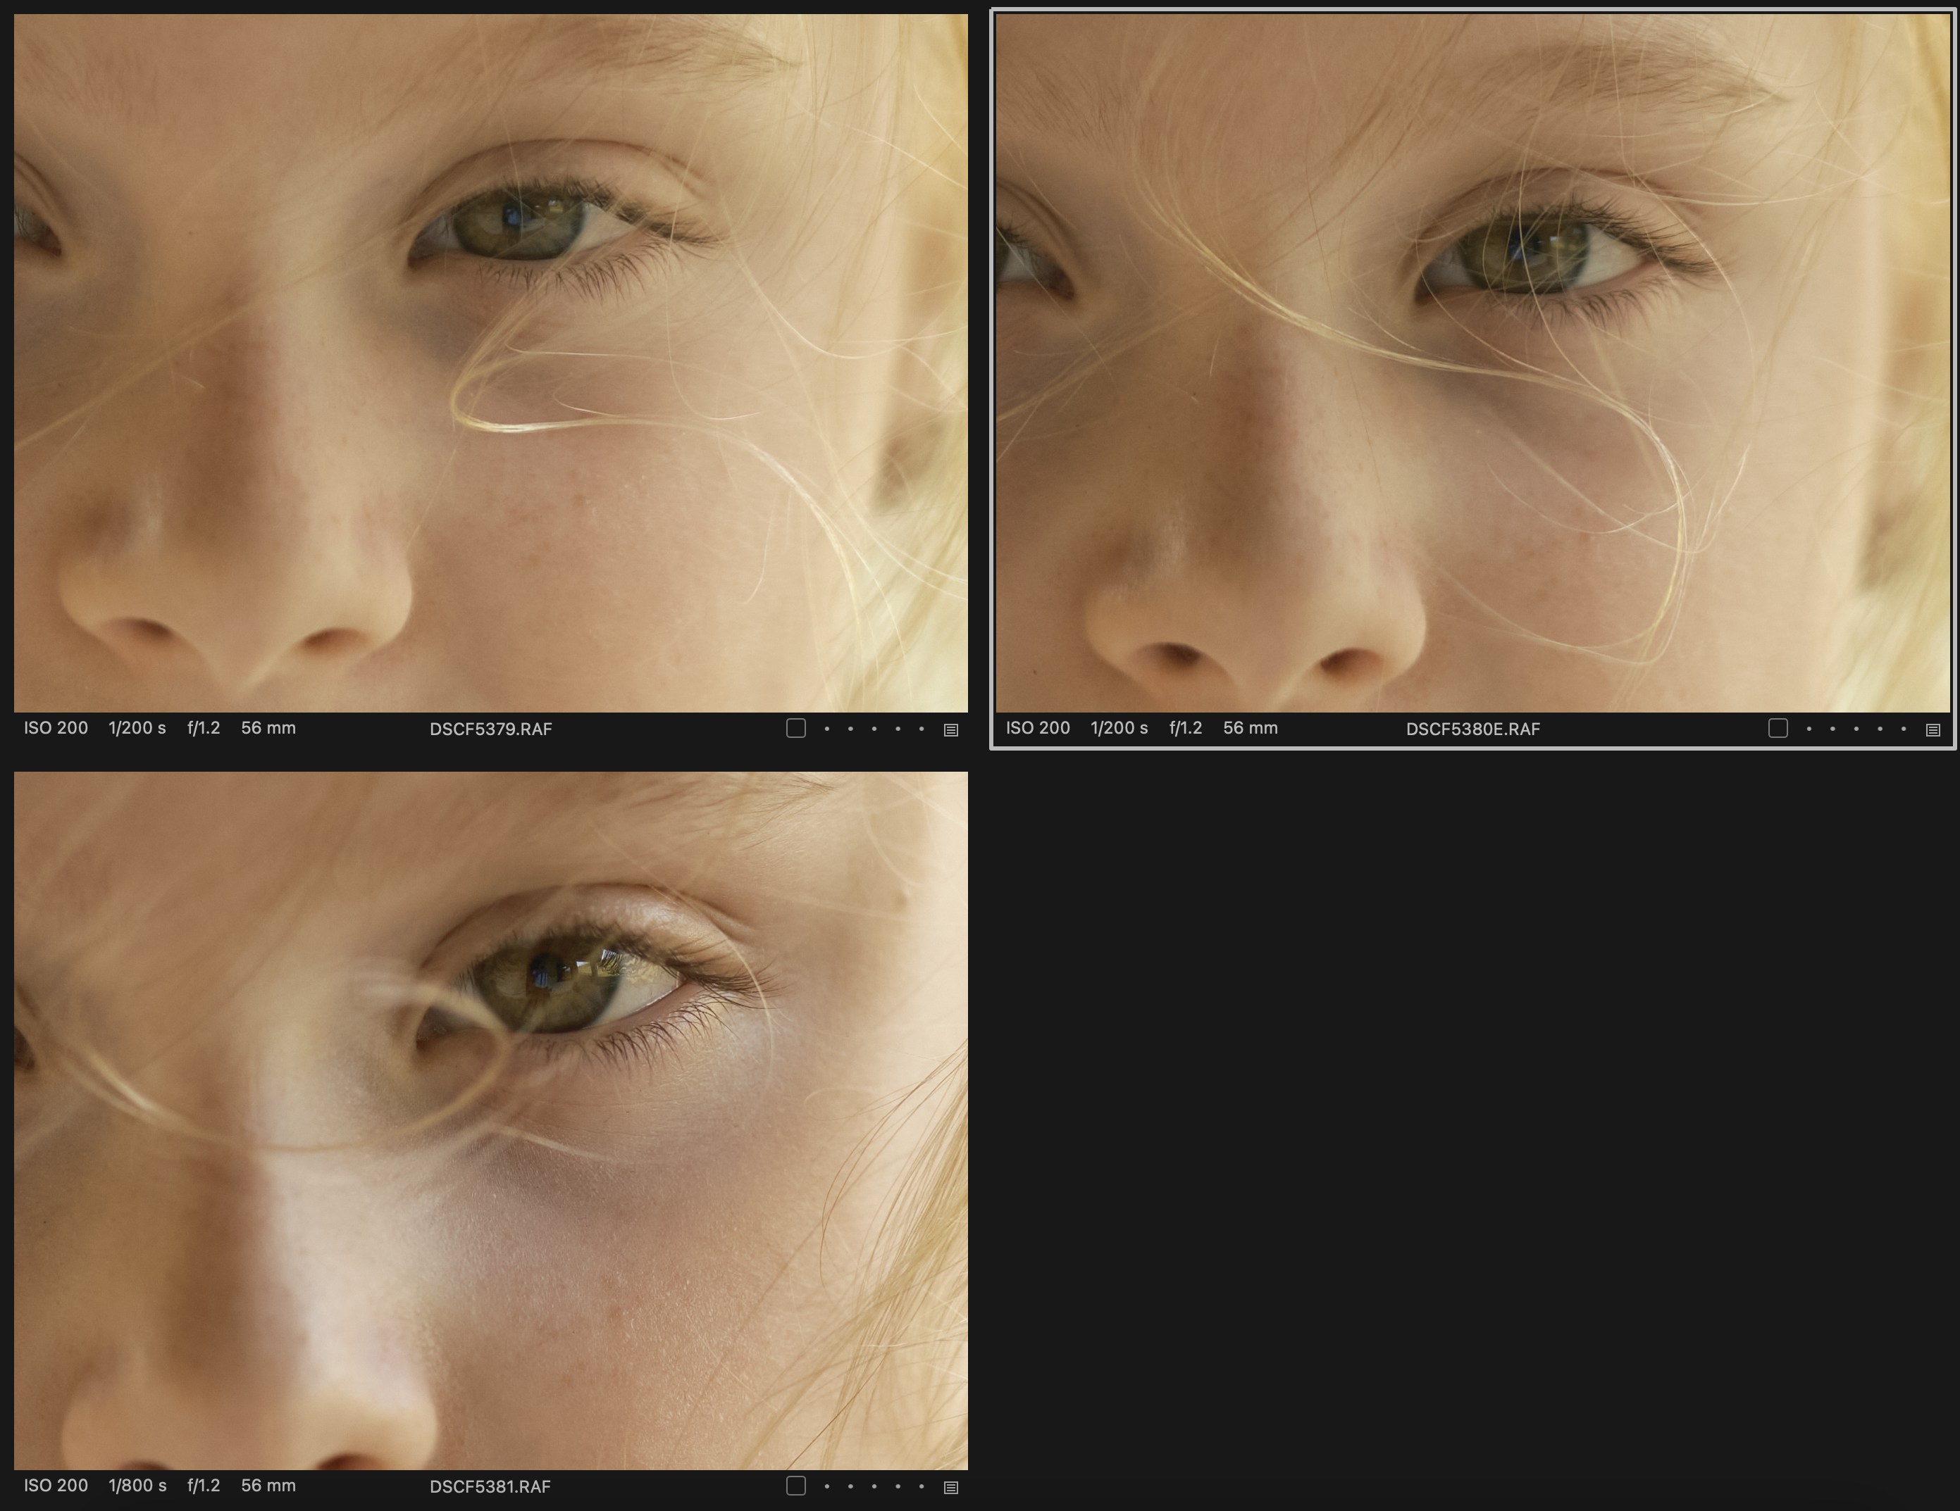Toggle the color tag box for DSCF5381.RAF
Image resolution: width=1960 pixels, height=1511 pixels.
(796, 1486)
